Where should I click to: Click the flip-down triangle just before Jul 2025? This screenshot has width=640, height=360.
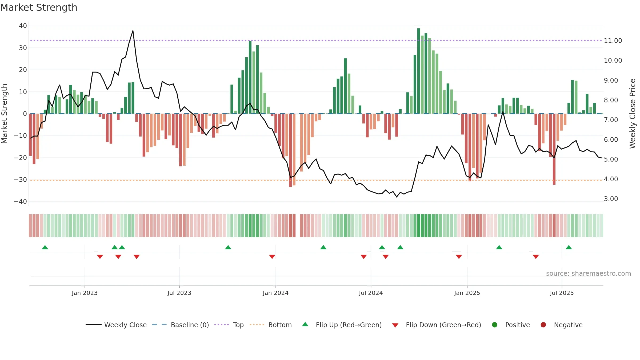[536, 257]
